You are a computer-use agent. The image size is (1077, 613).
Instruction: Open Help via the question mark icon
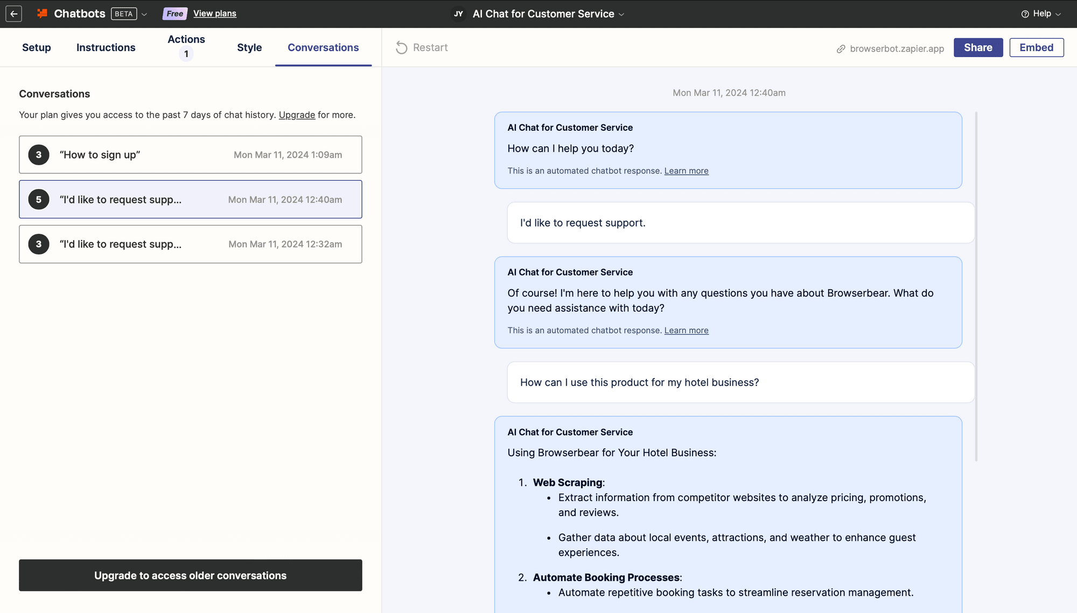pos(1025,13)
